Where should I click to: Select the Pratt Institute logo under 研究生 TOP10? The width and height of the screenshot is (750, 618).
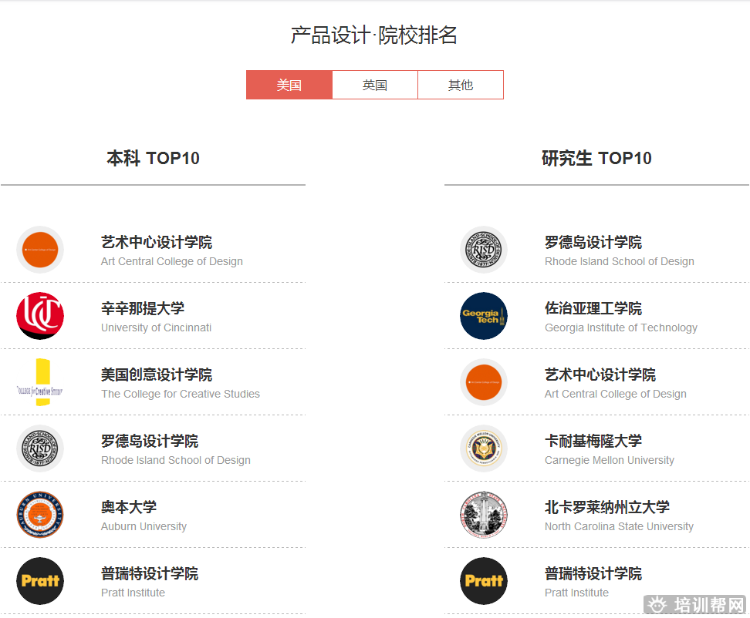tap(484, 581)
